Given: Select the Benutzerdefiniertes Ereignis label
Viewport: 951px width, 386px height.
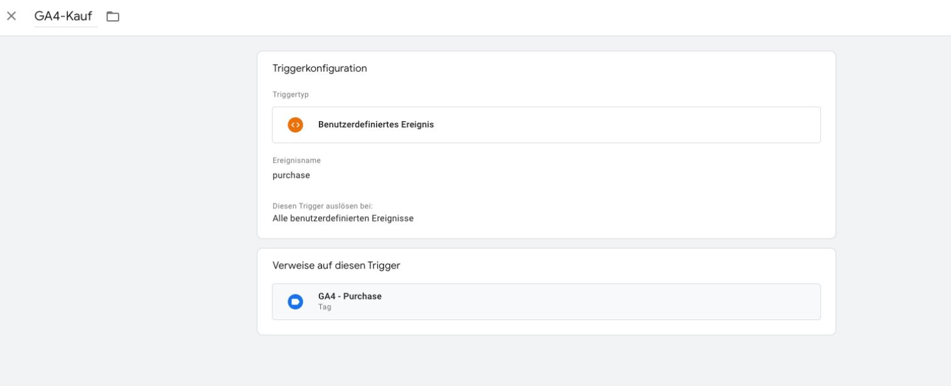Looking at the screenshot, I should 376,125.
